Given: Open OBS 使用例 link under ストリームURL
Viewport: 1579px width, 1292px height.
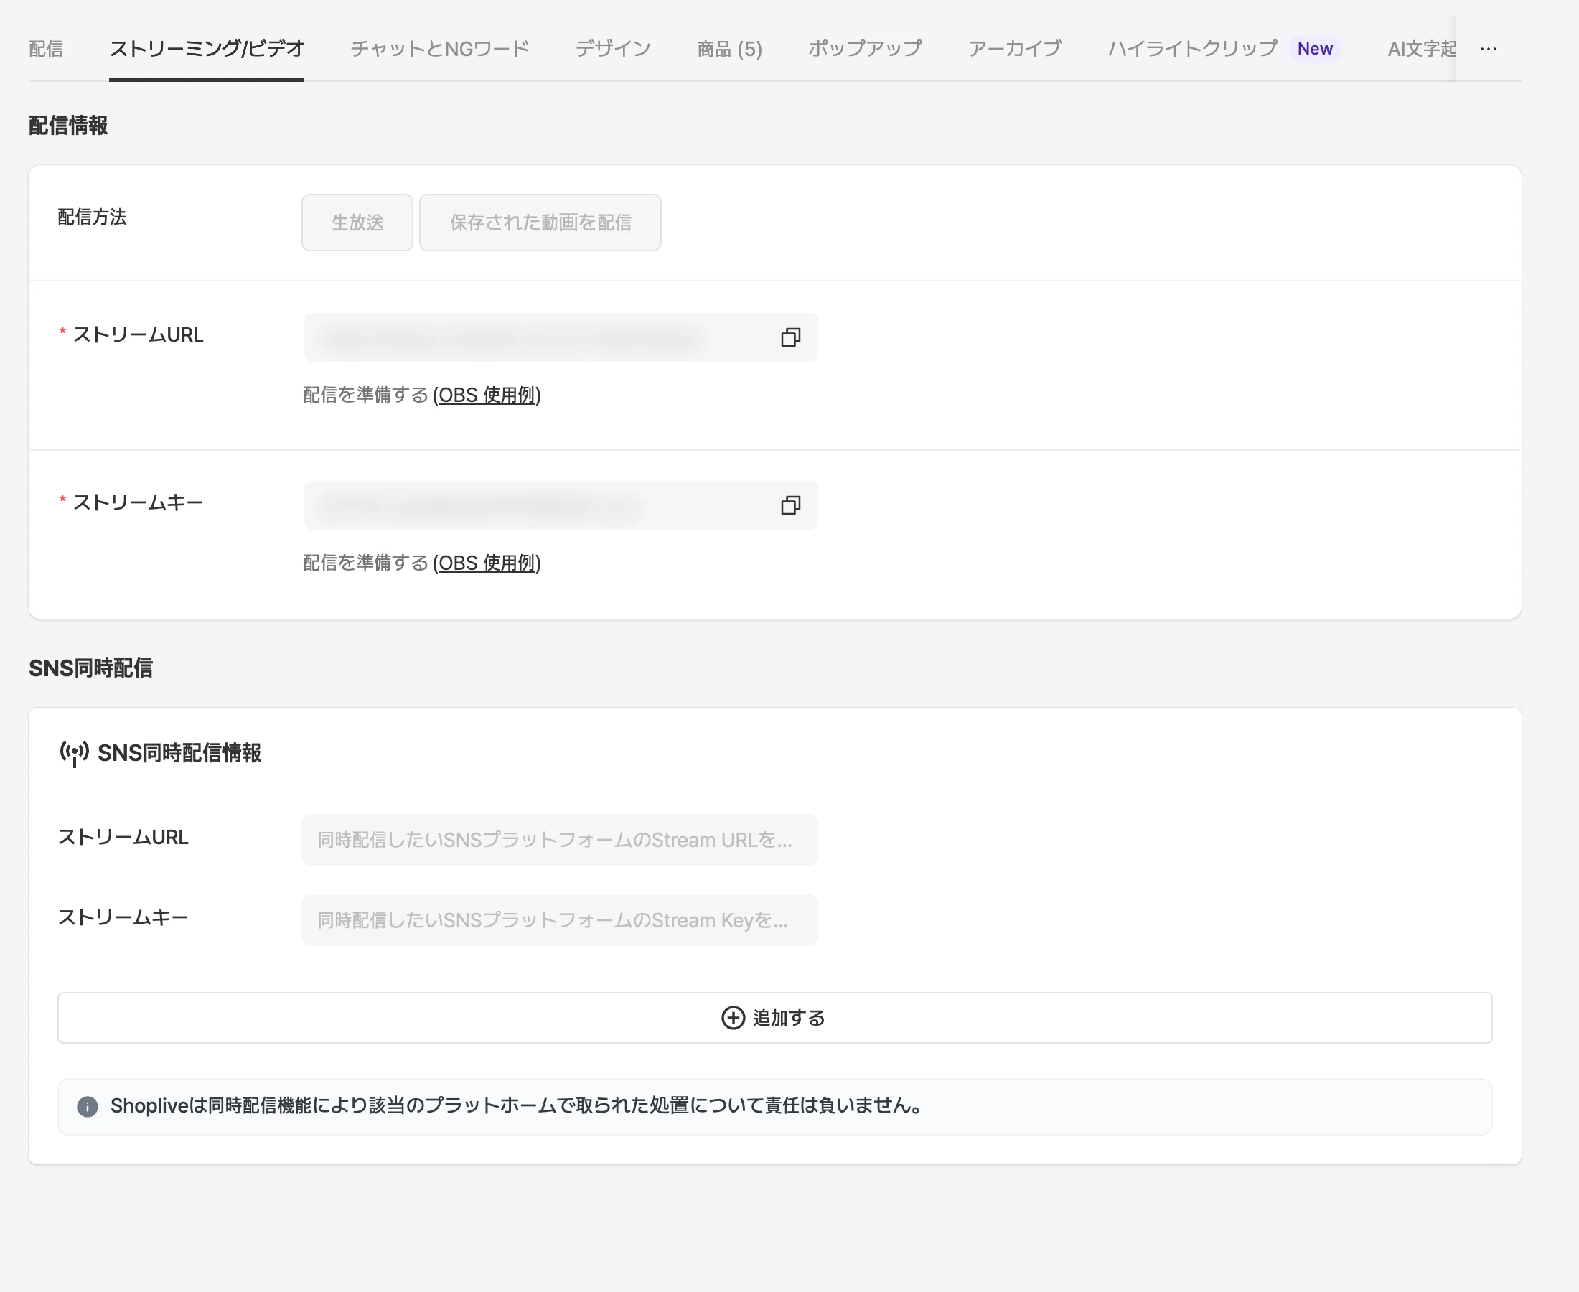Looking at the screenshot, I should pos(487,395).
